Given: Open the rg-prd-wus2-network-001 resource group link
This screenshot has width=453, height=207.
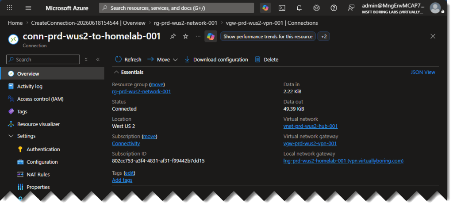Looking at the screenshot, I should 141,92.
